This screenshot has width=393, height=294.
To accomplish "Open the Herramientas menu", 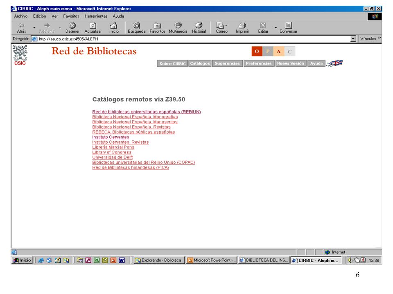I will click(96, 16).
